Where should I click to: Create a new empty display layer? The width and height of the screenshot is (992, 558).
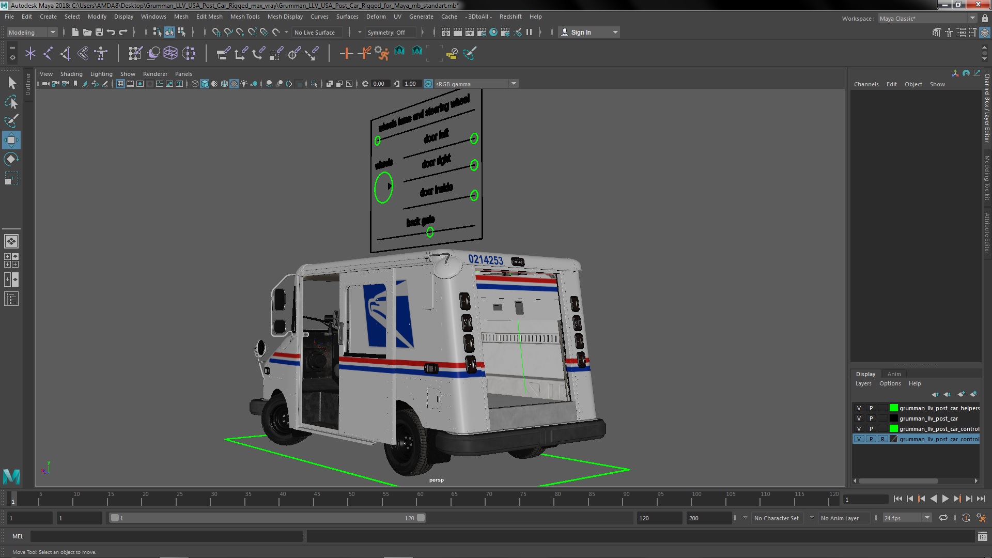(961, 394)
